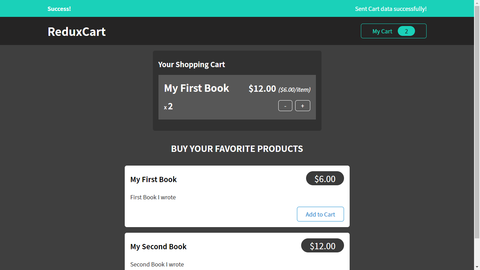The height and width of the screenshot is (270, 480).
Task: Click the scrollbar up arrow
Action: point(477,3)
